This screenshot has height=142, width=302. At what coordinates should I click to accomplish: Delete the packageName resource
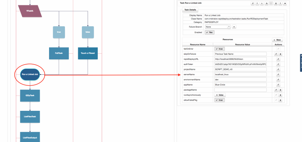tap(280, 90)
